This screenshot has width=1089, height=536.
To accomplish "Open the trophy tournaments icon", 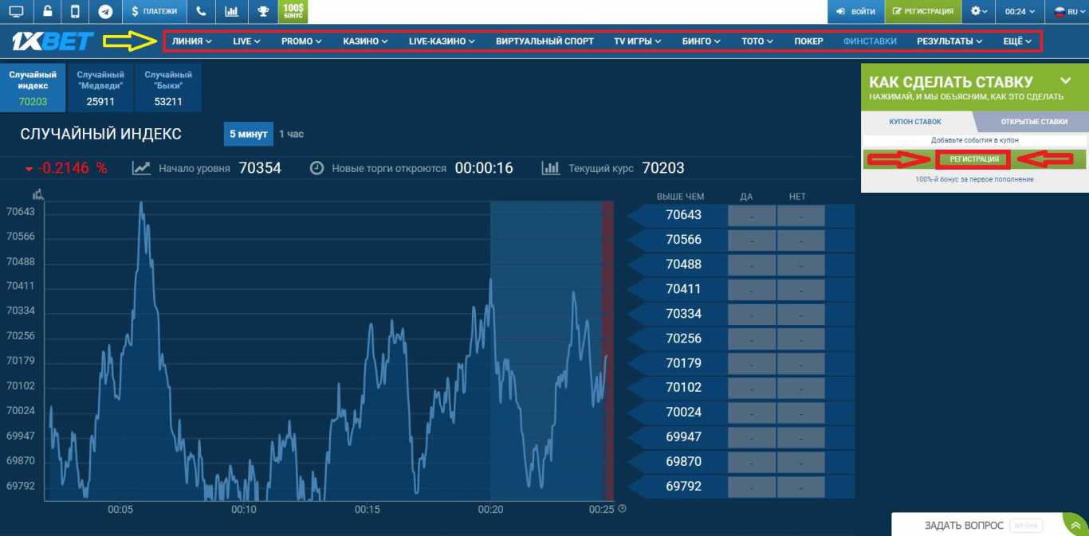I will pos(262,11).
